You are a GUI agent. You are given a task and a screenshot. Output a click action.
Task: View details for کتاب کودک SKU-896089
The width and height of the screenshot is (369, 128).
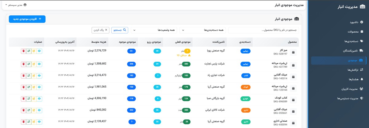click(39, 99)
